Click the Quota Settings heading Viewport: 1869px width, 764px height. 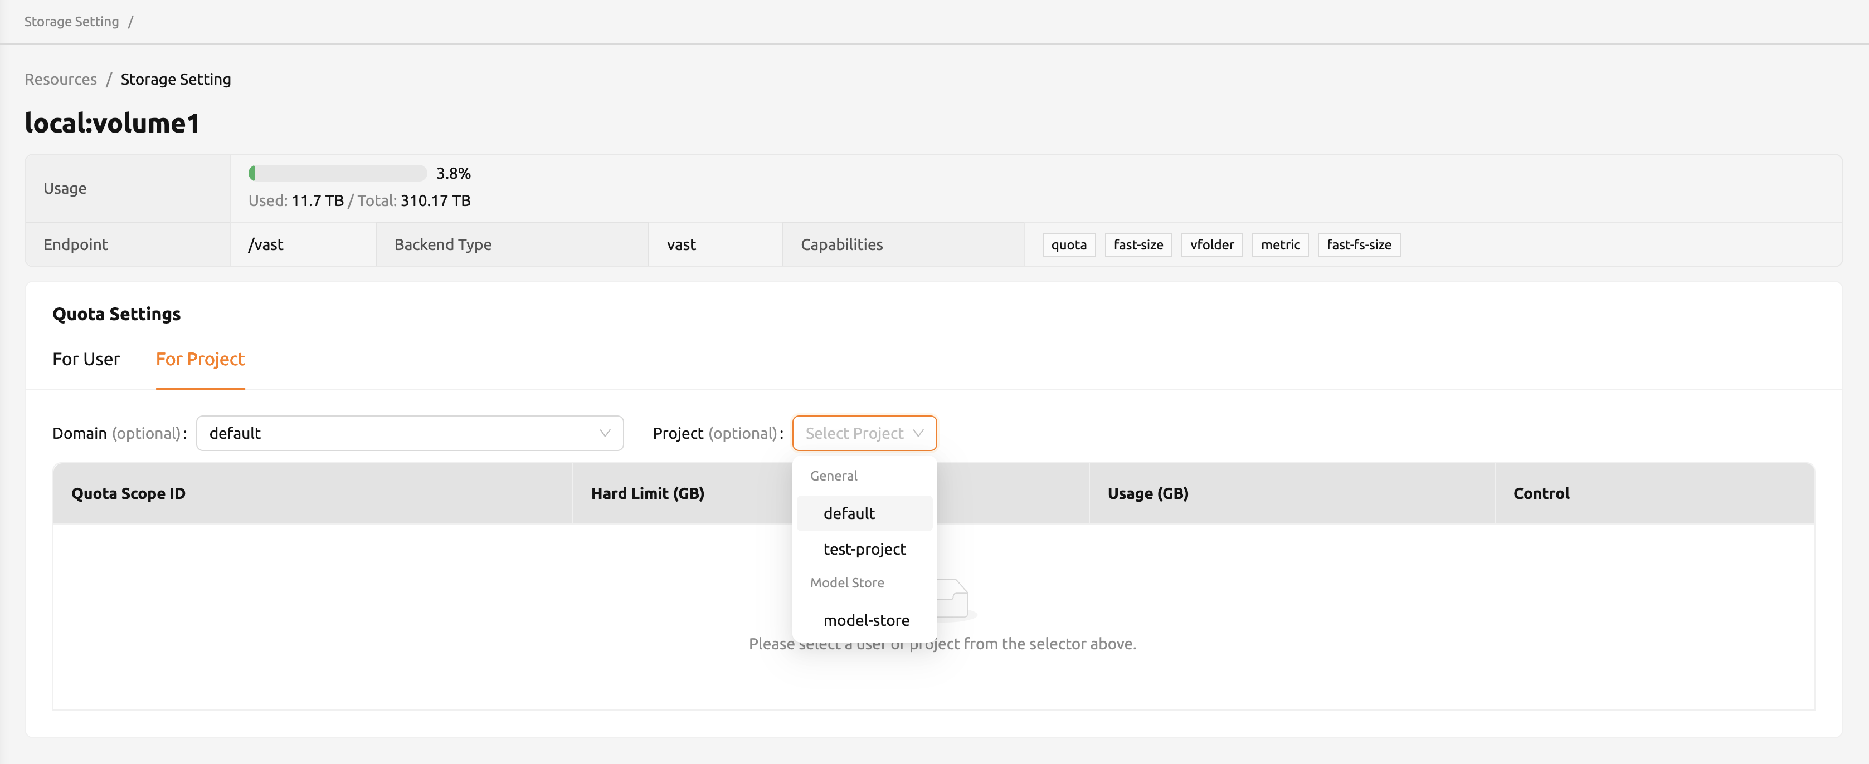116,314
